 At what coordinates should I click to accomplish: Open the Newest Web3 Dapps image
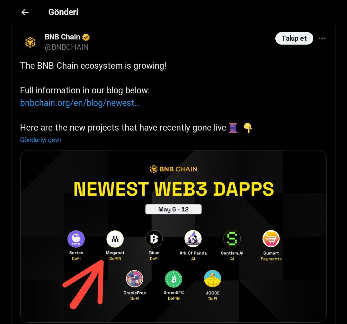(173, 236)
